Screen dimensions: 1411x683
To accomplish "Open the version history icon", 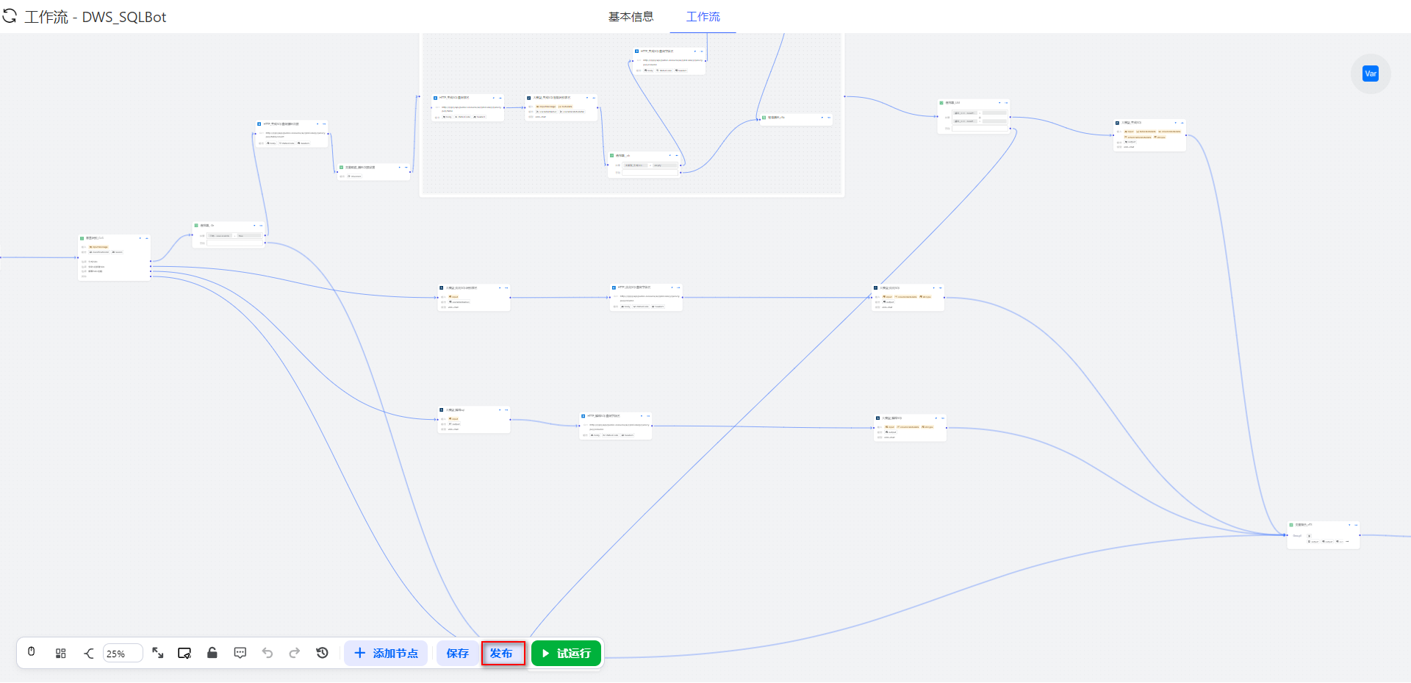I will (x=322, y=653).
